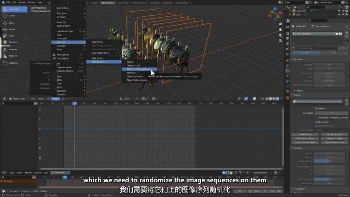Switch to the UV Editing workspace tab
The width and height of the screenshot is (350, 197).
166,3
